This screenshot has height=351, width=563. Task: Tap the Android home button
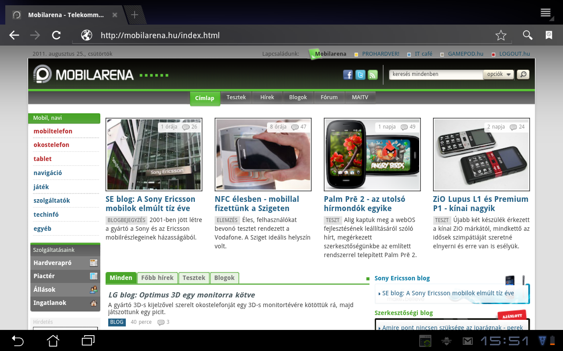pos(53,340)
